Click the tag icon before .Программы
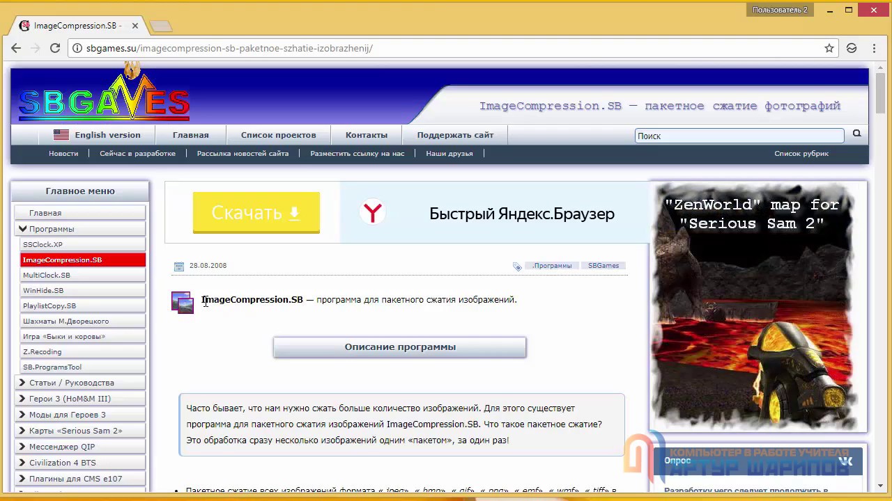892x501 pixels. coord(517,266)
